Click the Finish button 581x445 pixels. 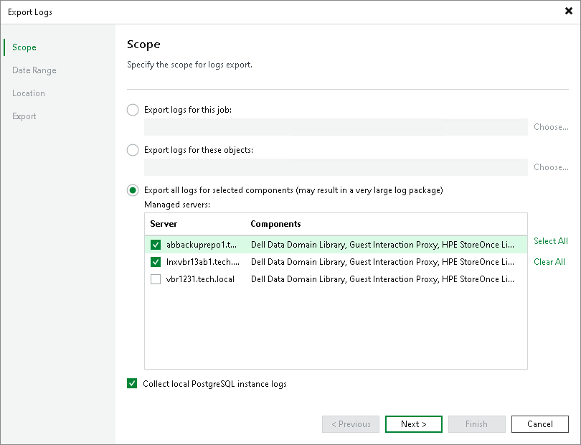pos(477,424)
